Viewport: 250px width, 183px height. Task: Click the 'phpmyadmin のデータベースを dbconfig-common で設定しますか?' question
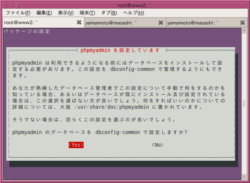pyautogui.click(x=100, y=132)
